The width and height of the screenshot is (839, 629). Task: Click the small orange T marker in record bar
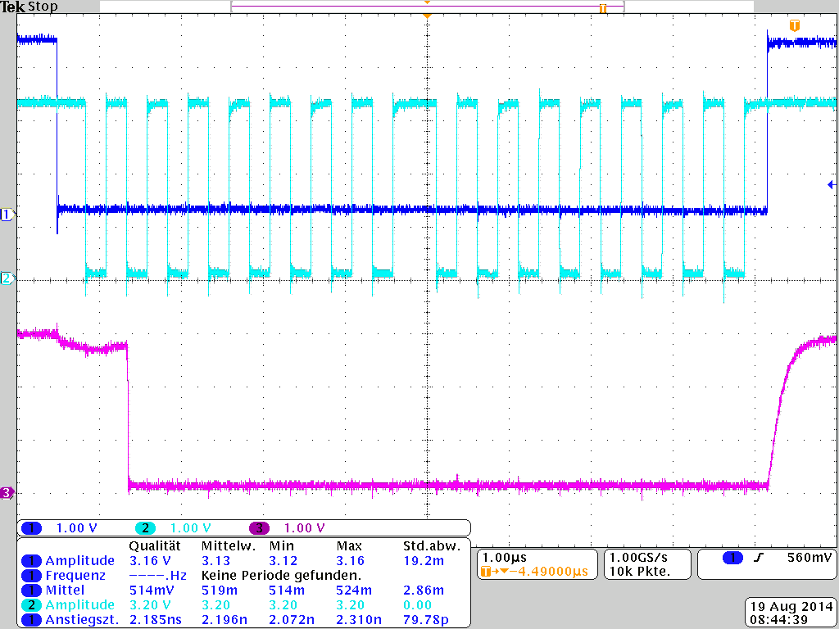[x=603, y=8]
